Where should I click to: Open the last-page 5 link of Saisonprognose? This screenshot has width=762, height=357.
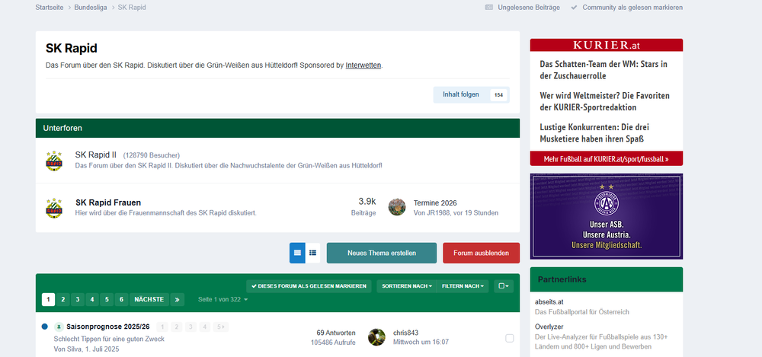221,327
